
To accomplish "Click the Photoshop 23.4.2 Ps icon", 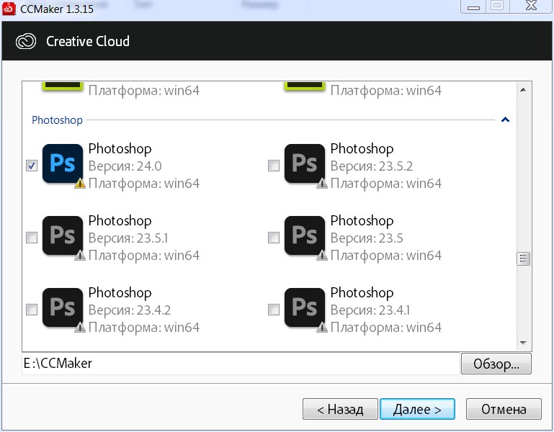I will (63, 307).
